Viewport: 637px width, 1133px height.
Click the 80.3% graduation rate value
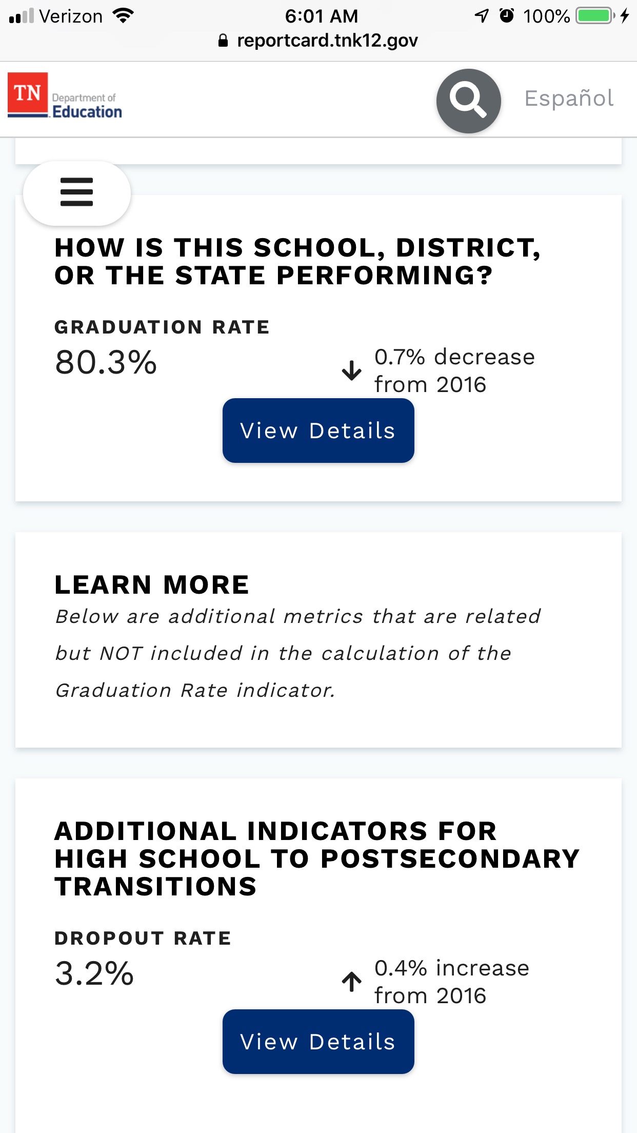click(x=106, y=362)
